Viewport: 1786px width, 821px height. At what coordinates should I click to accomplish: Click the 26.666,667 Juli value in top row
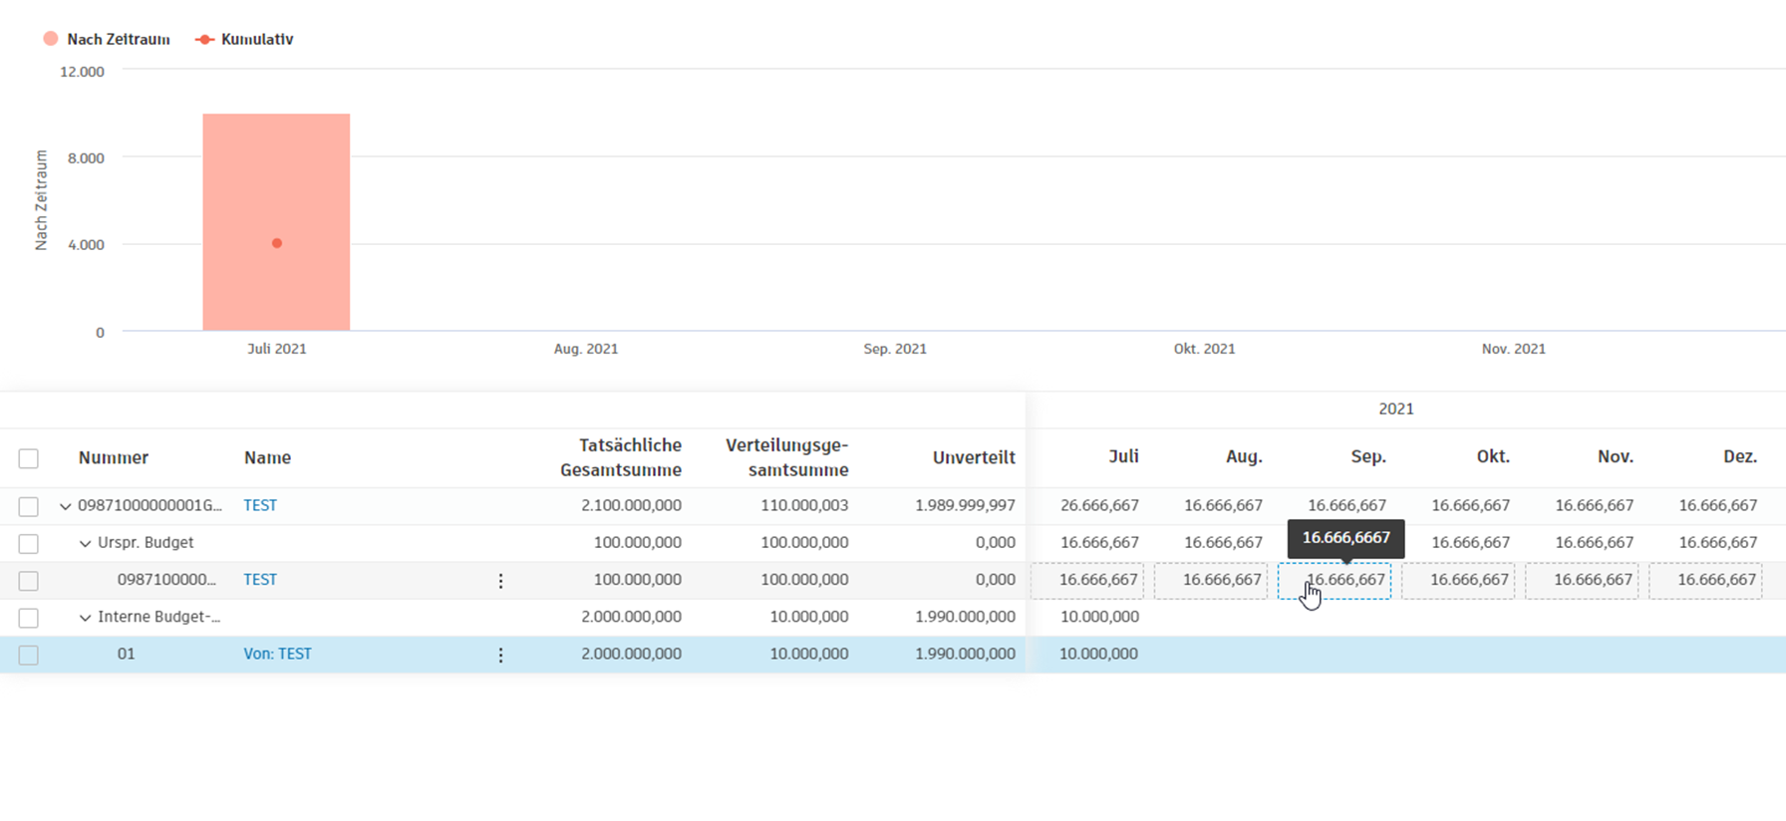point(1099,505)
